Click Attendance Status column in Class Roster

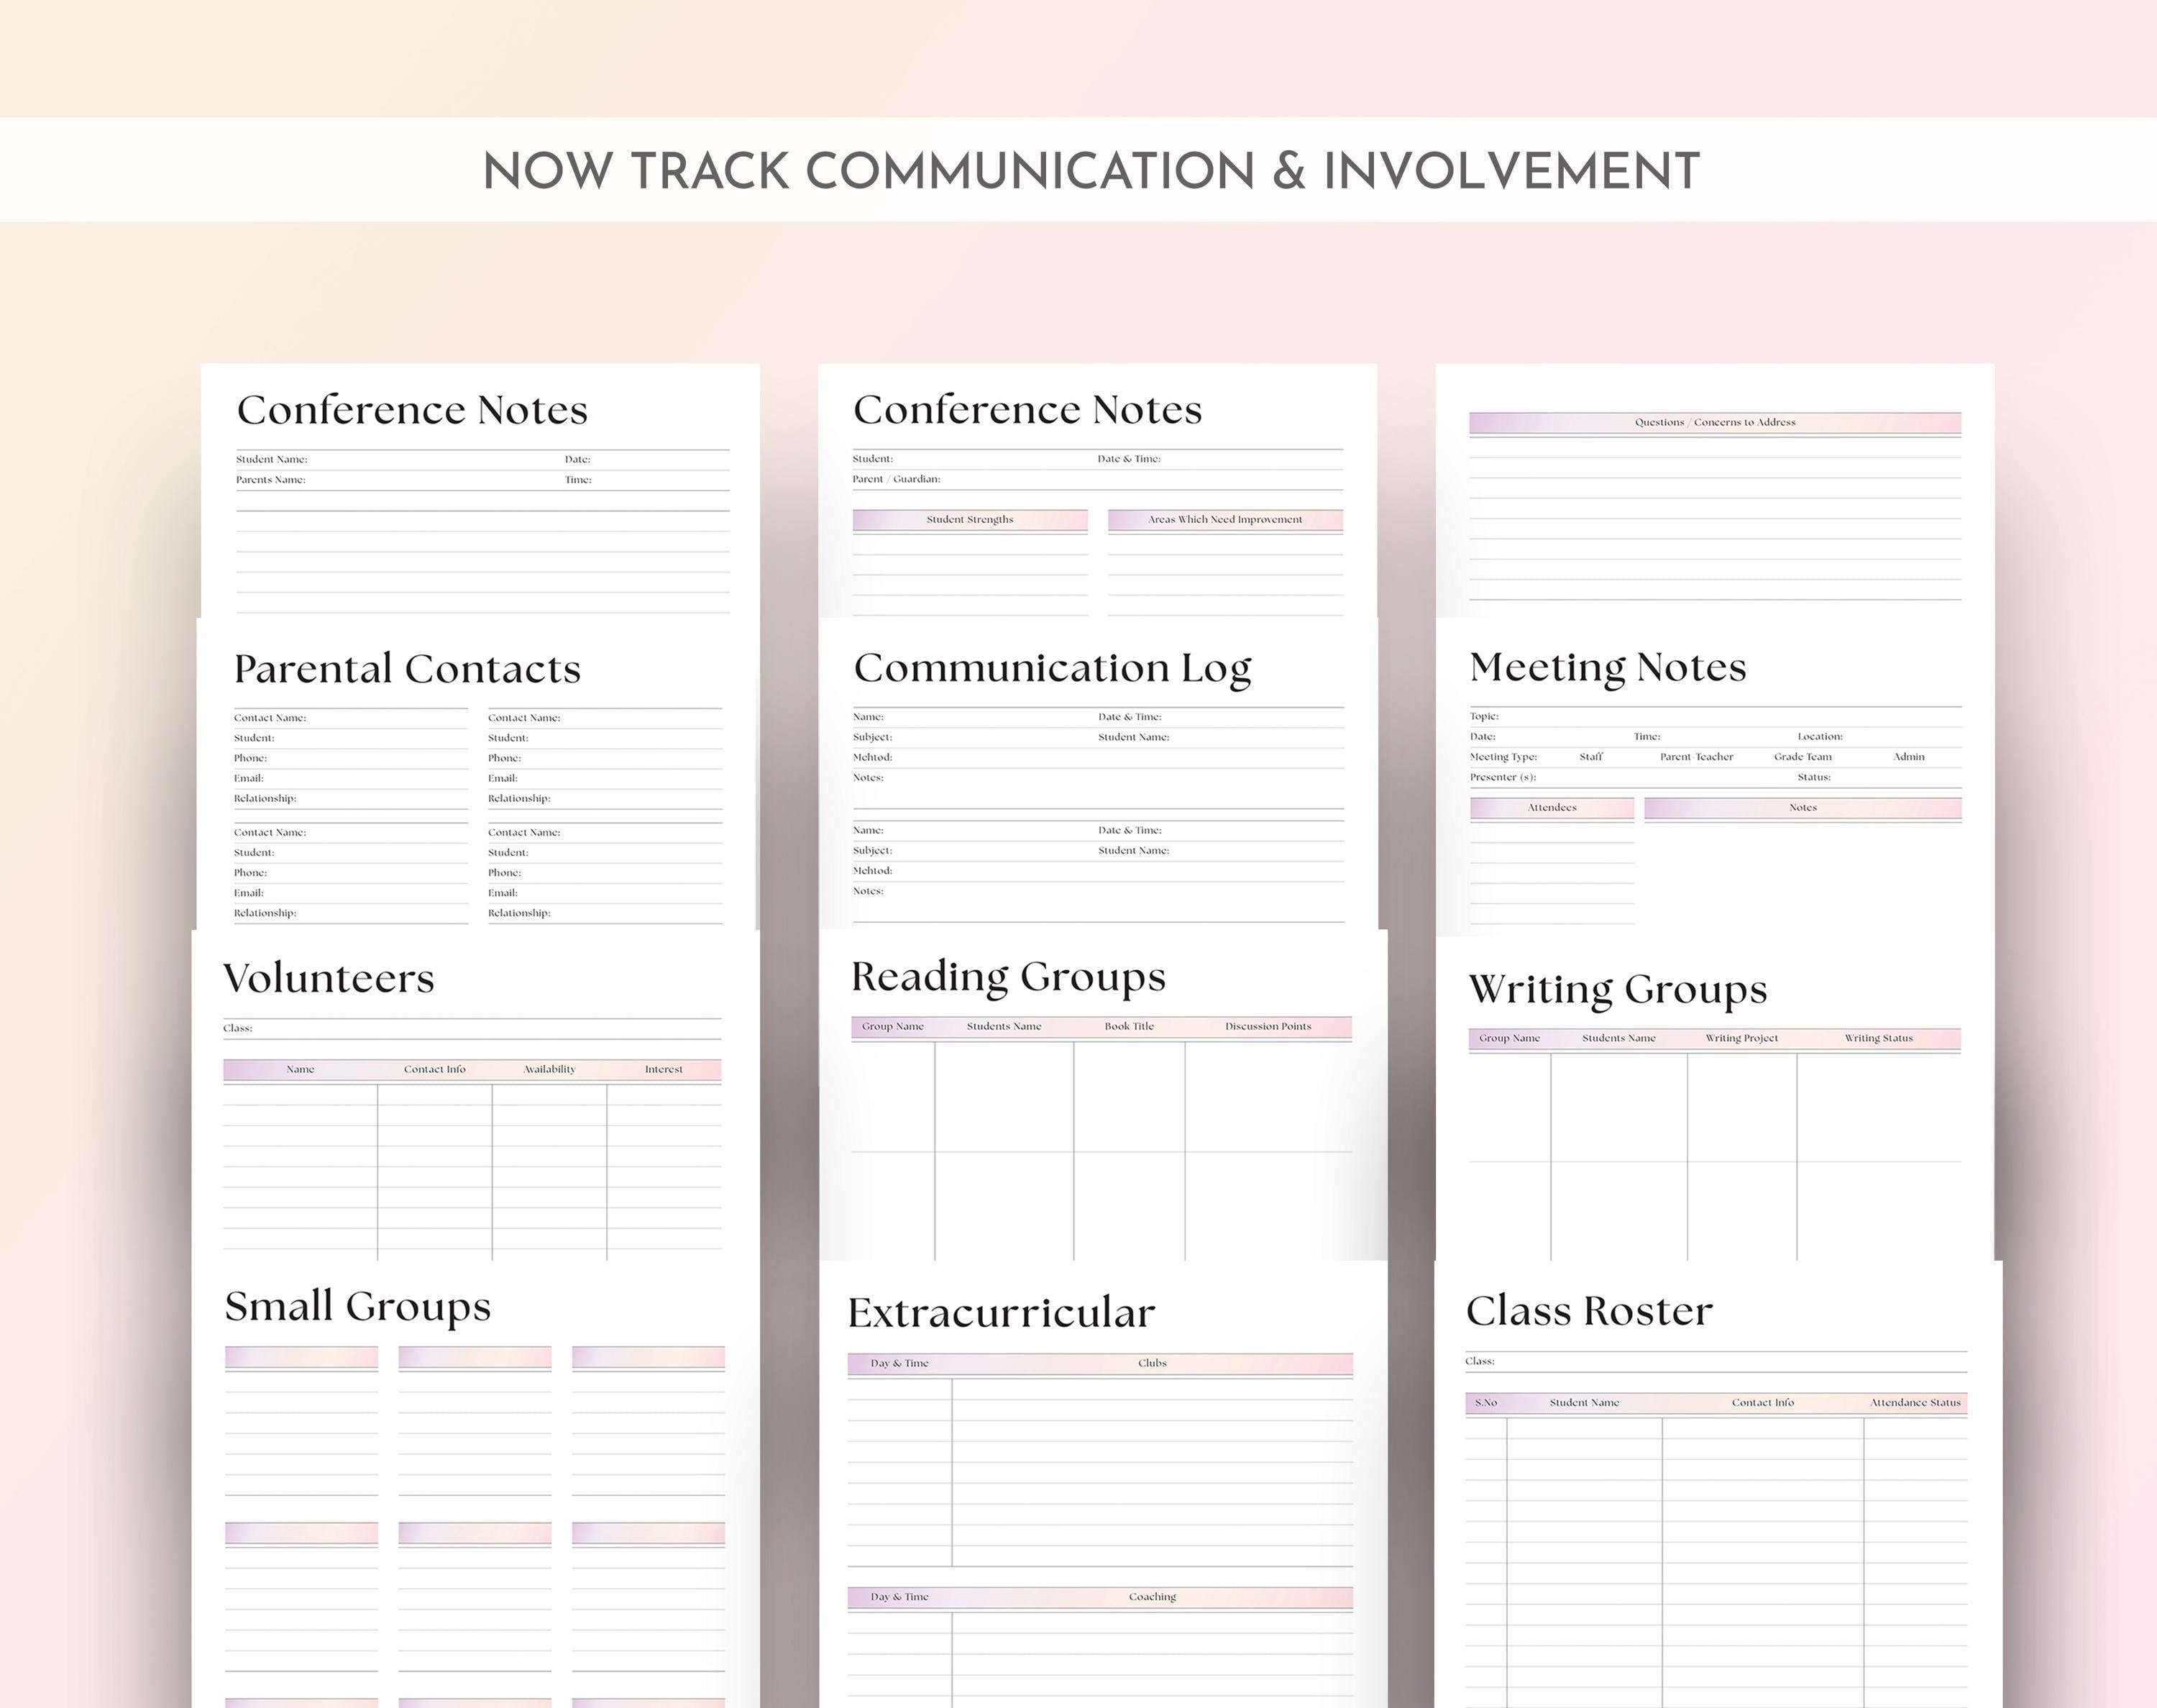coord(1914,1403)
